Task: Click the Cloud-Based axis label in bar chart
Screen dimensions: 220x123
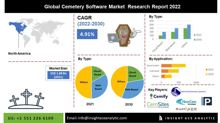Action: pyautogui.click(x=158, y=47)
